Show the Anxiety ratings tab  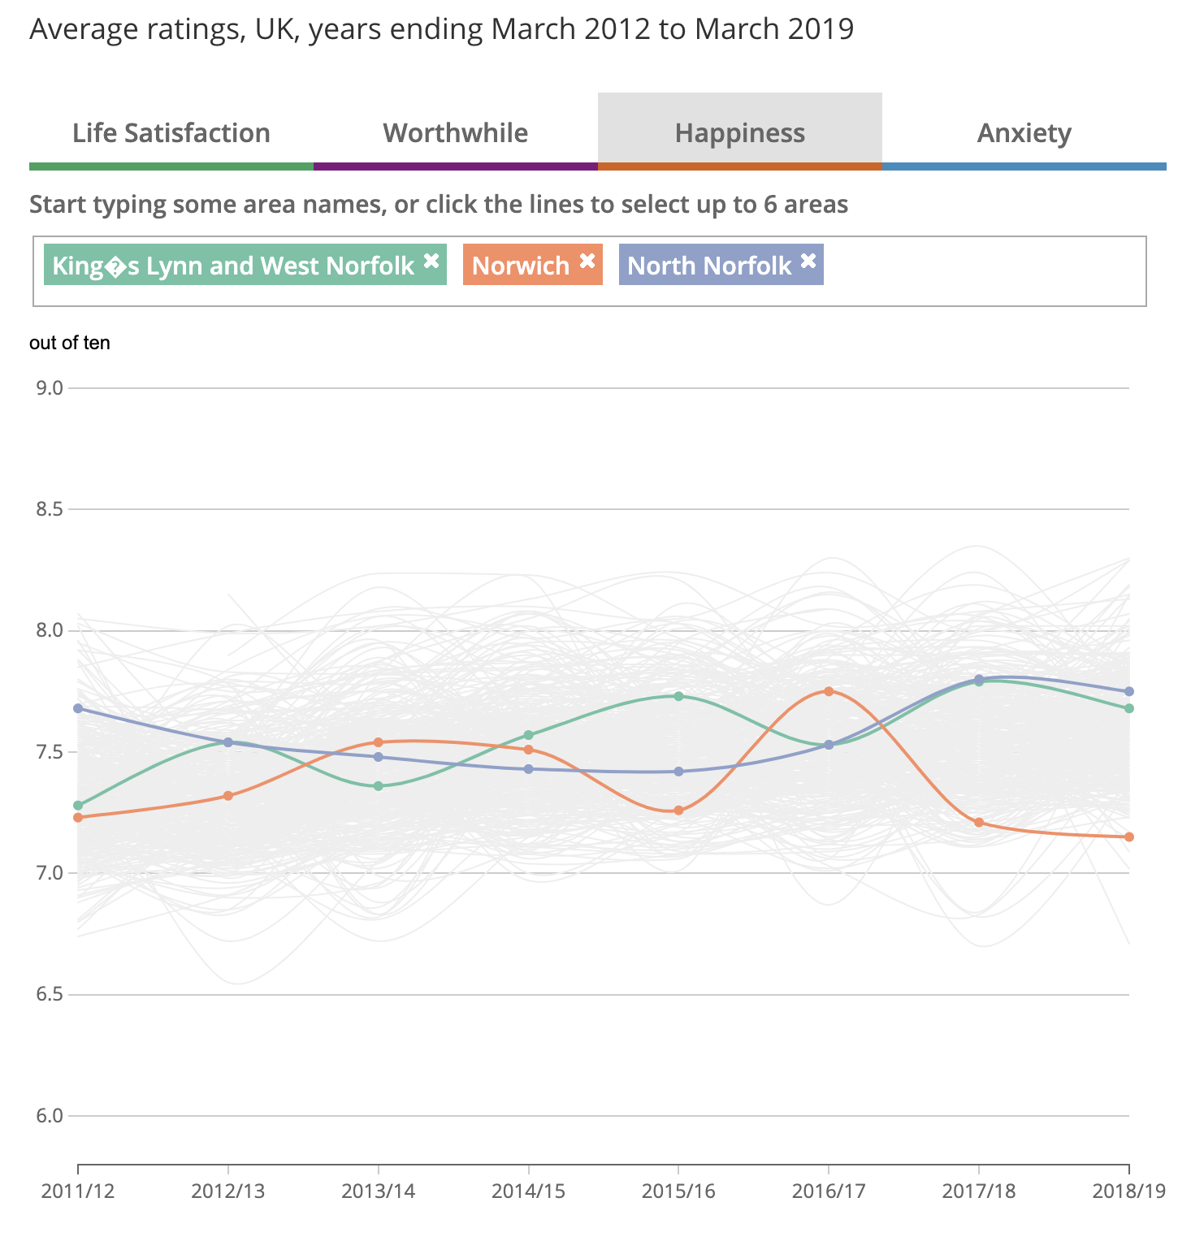1024,132
